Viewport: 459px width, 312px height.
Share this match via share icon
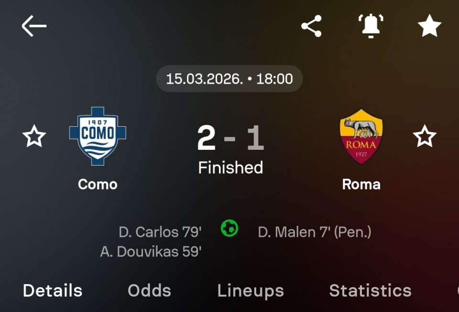click(x=311, y=26)
